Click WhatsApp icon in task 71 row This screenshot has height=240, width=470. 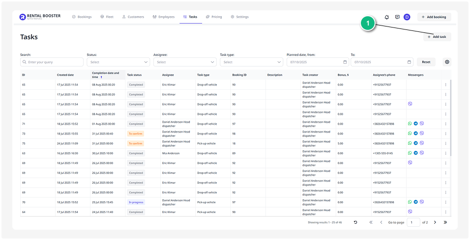(x=410, y=124)
